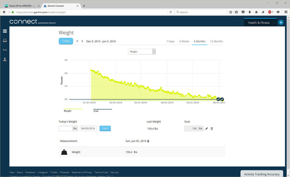
Task: Click the smiley chat bubble icon
Action: (278, 12)
